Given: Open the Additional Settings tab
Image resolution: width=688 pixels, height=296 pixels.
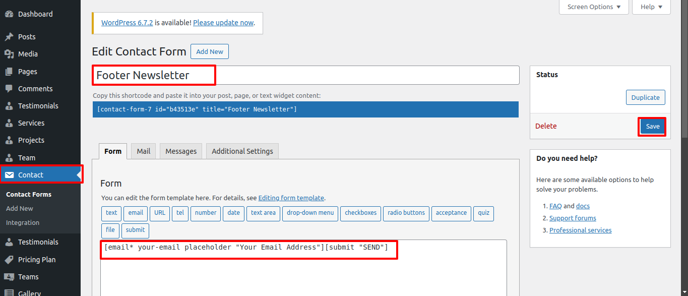Looking at the screenshot, I should [242, 151].
